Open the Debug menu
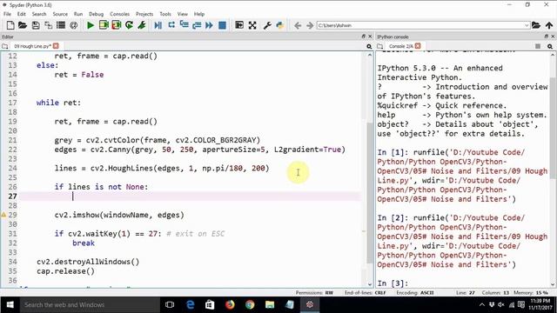557x313 pixels. 96,14
